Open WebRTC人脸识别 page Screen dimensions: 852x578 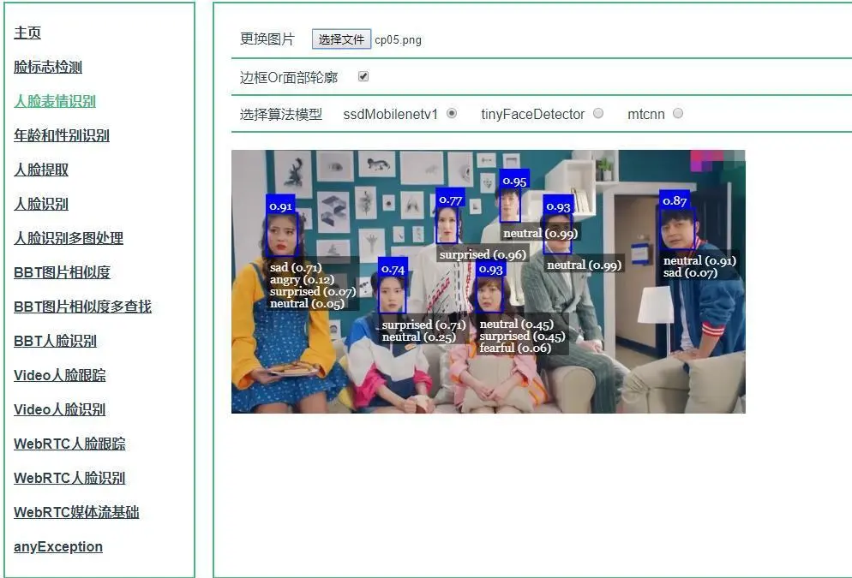point(69,478)
